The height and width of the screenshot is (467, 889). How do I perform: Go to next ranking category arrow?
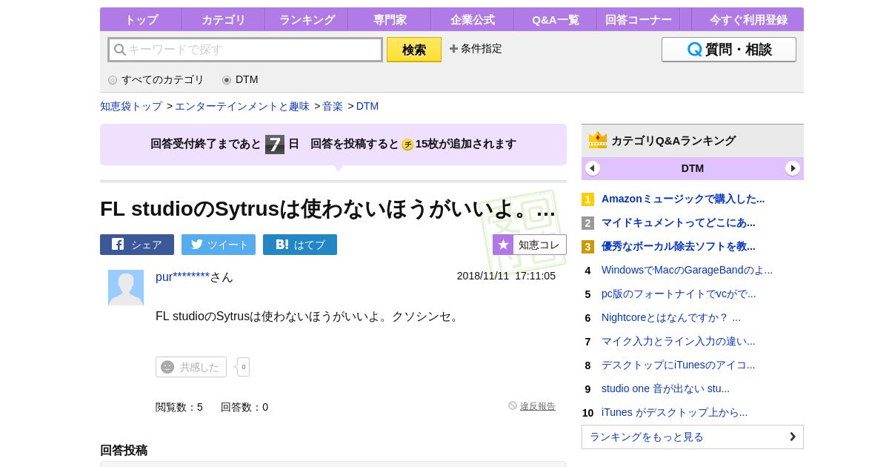pos(793,168)
